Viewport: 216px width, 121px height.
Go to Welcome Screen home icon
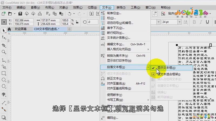pos(9,29)
